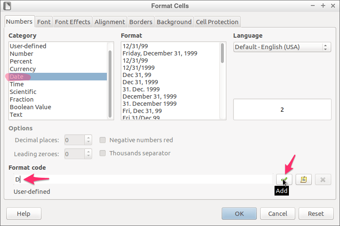Click the preview box showing 2

coord(282,110)
